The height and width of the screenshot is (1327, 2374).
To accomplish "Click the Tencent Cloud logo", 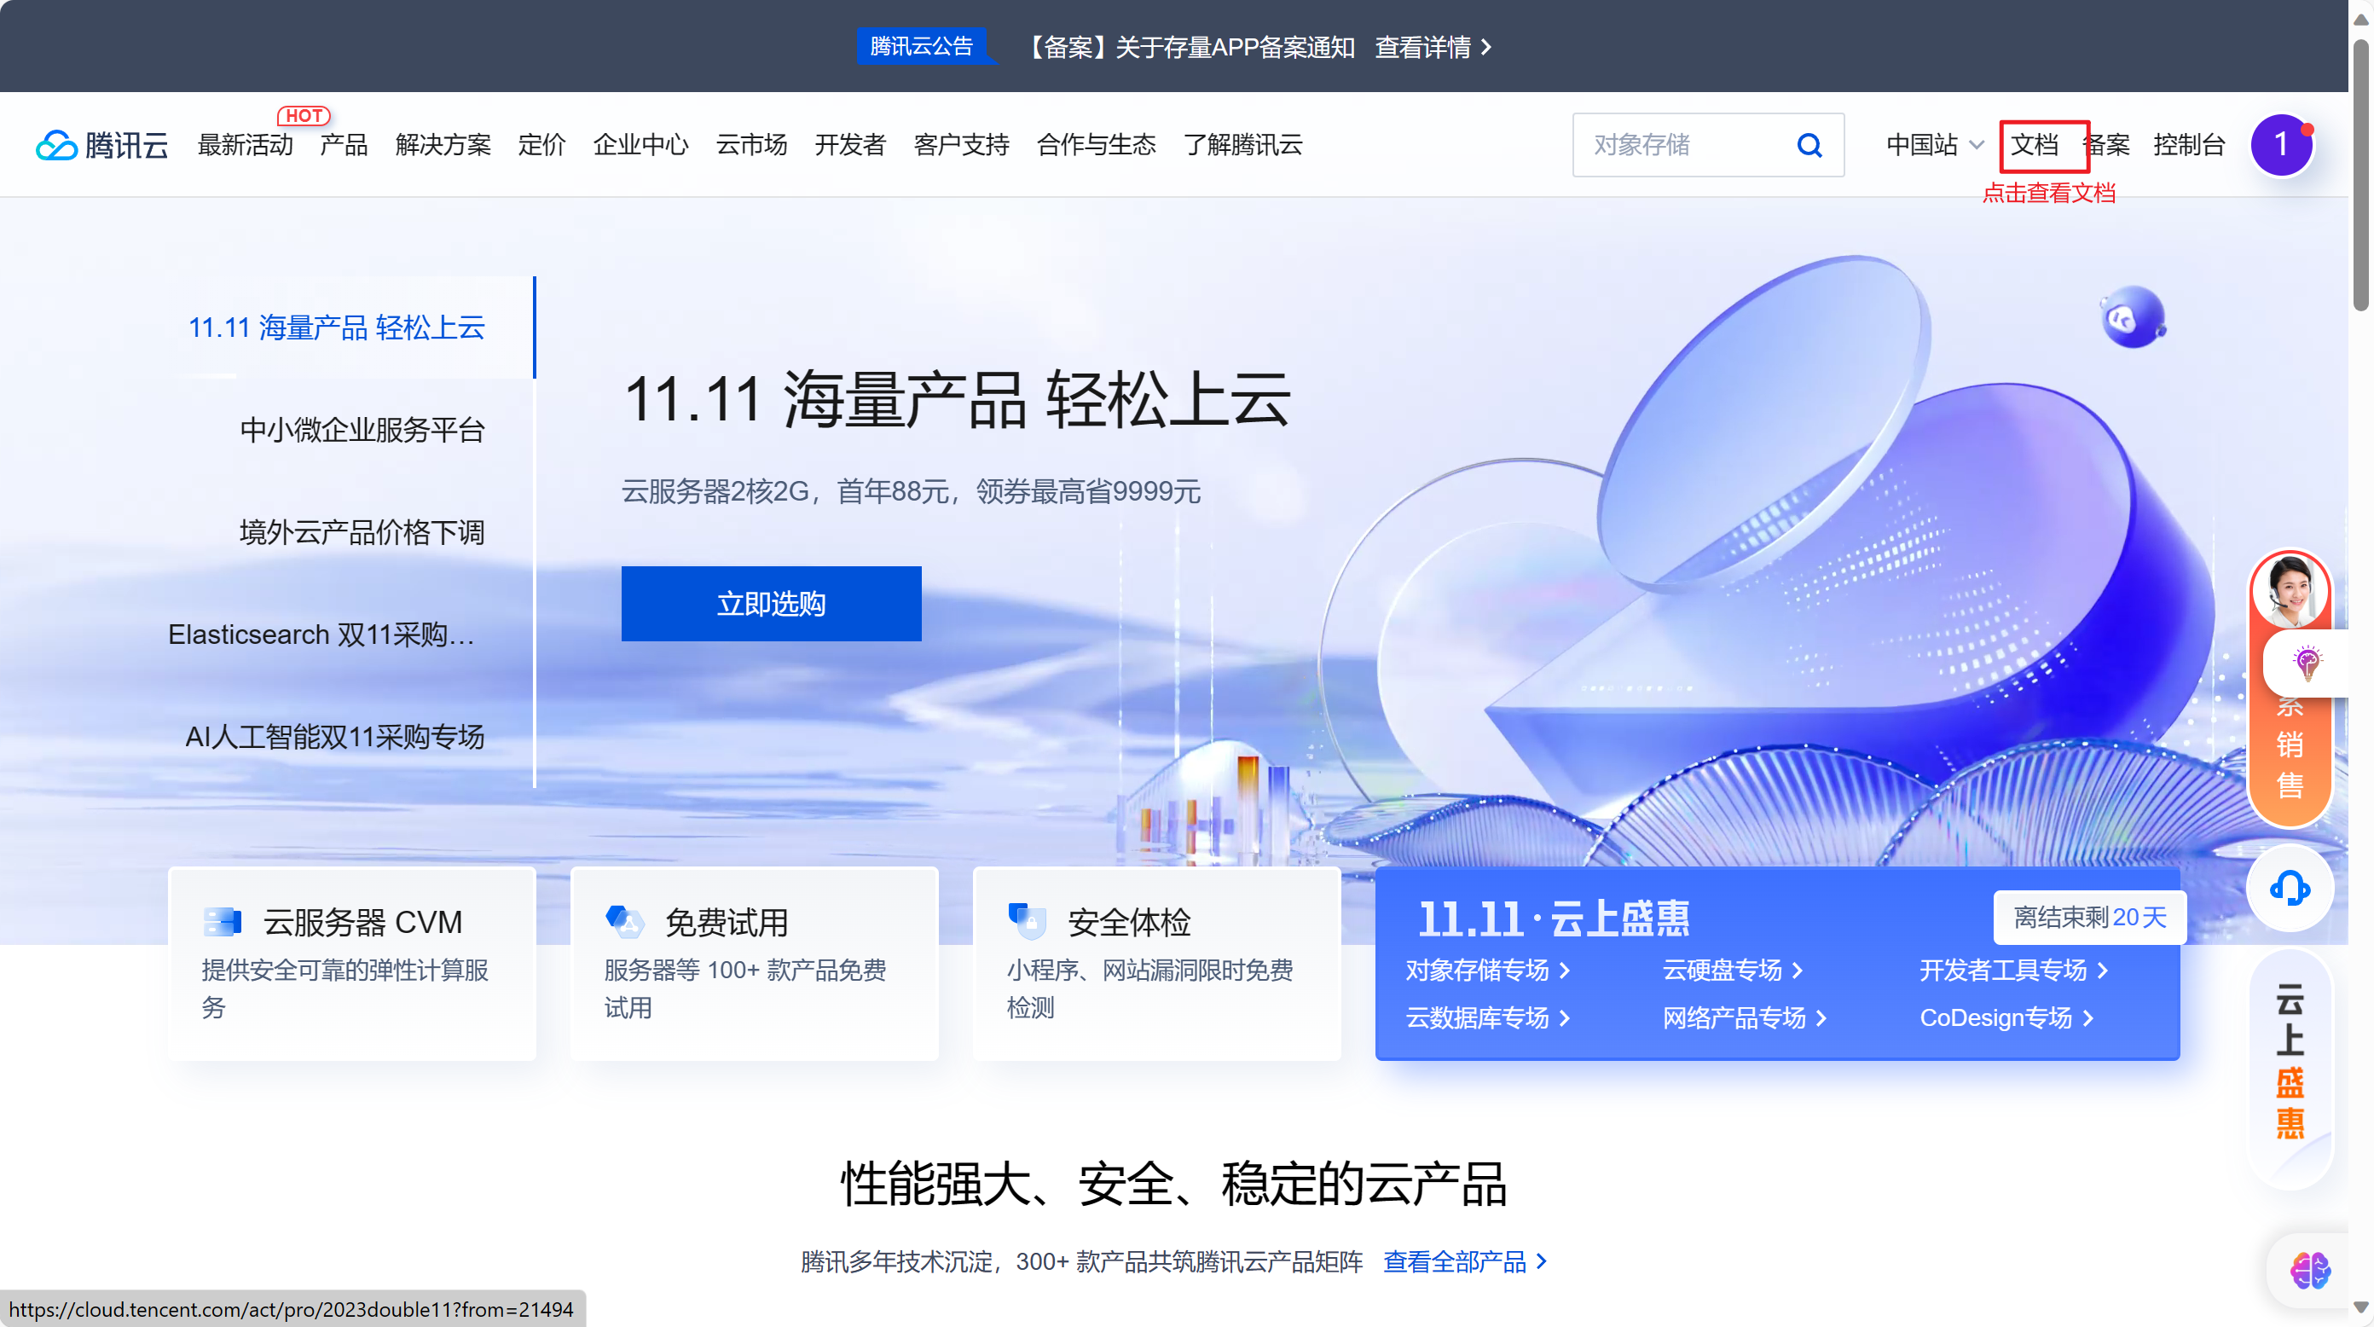I will point(101,145).
